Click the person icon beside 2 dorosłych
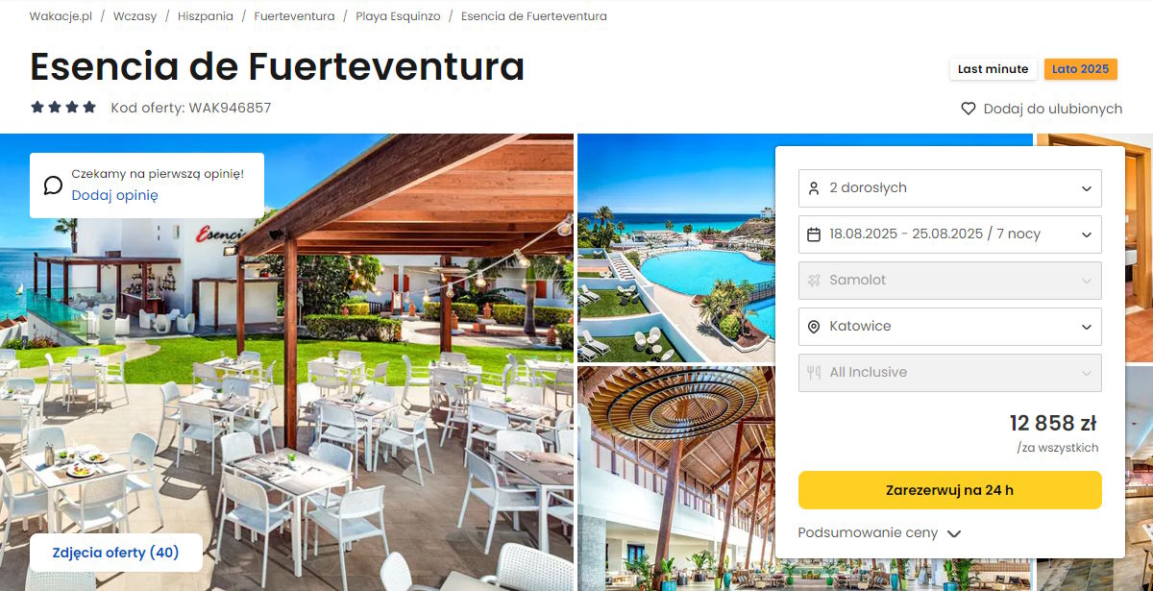This screenshot has height=591, width=1153. tap(814, 188)
